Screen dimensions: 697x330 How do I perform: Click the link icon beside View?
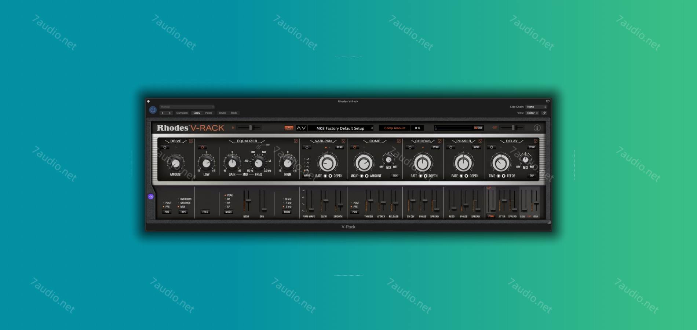[x=544, y=113]
